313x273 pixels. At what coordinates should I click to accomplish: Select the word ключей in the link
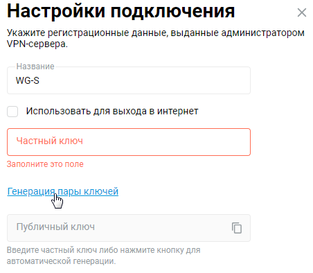(x=101, y=191)
